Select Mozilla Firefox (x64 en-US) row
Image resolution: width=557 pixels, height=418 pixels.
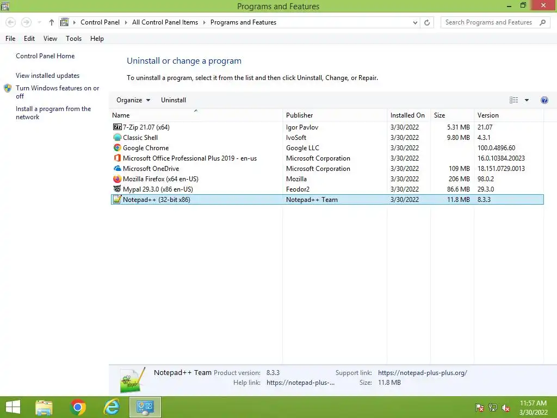(327, 179)
